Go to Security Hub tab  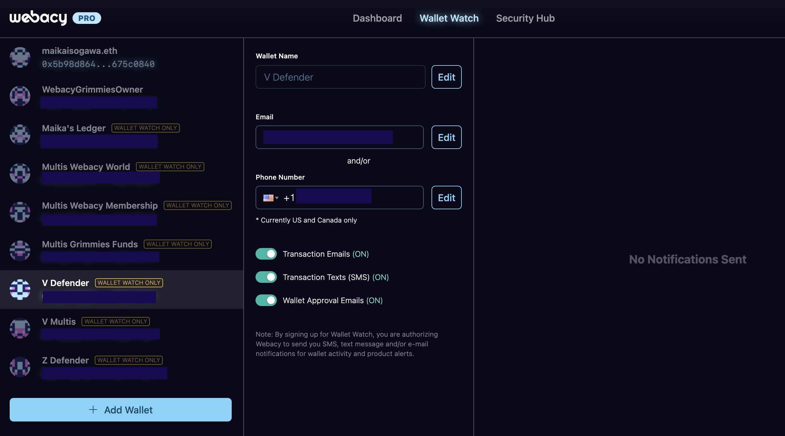point(526,18)
